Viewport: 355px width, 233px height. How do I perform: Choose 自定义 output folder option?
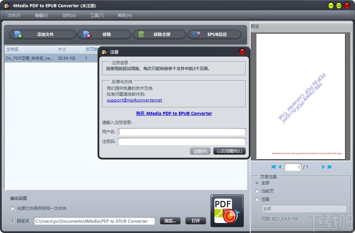[13, 221]
